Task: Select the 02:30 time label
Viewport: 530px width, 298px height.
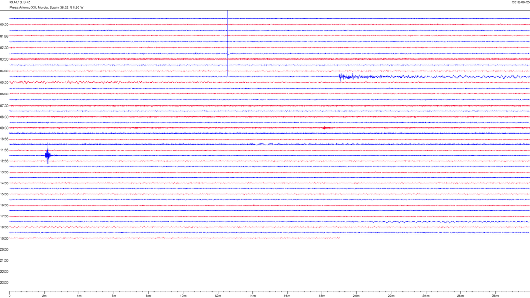Action: point(4,48)
